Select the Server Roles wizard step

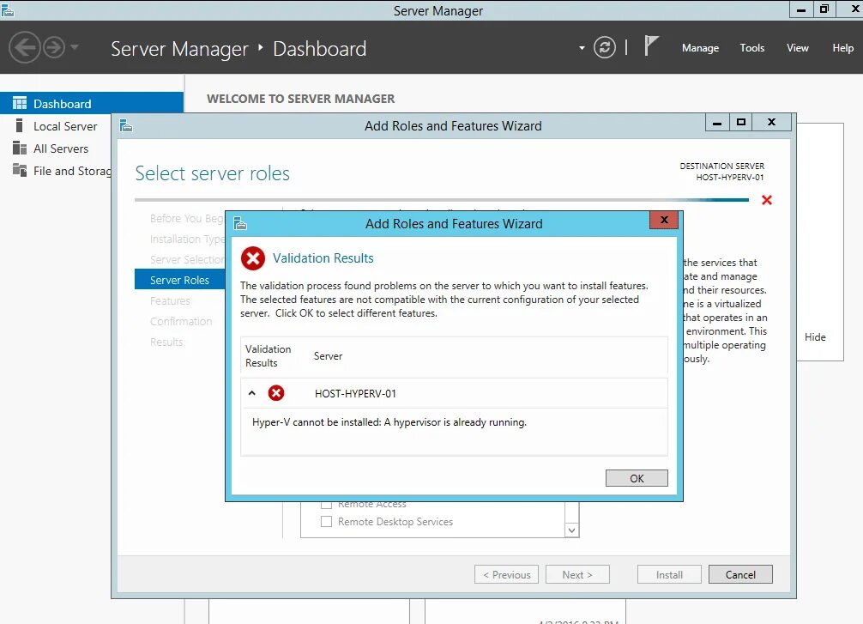[x=180, y=280]
